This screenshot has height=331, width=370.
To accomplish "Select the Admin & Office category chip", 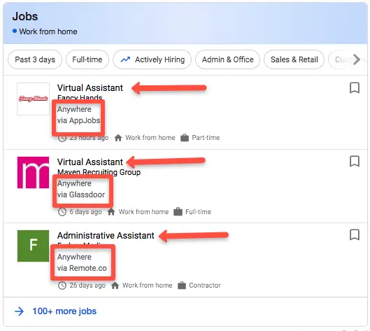I will (x=228, y=59).
